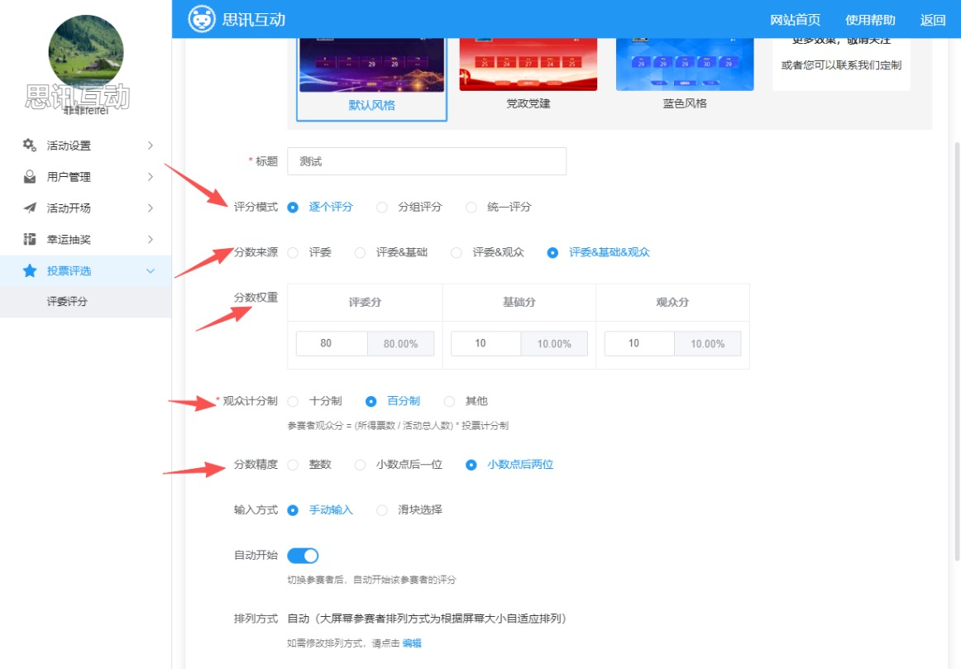This screenshot has width=961, height=669.
Task: Expand the 活动设置 menu chevron
Action: [x=150, y=146]
